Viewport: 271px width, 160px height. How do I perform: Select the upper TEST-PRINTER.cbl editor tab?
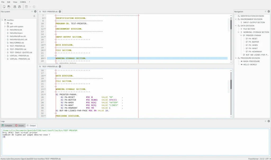[x=50, y=12]
